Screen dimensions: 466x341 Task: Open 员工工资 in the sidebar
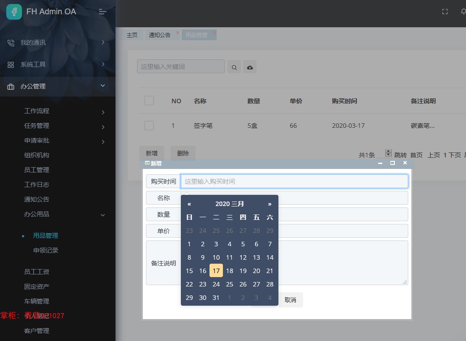coord(37,272)
